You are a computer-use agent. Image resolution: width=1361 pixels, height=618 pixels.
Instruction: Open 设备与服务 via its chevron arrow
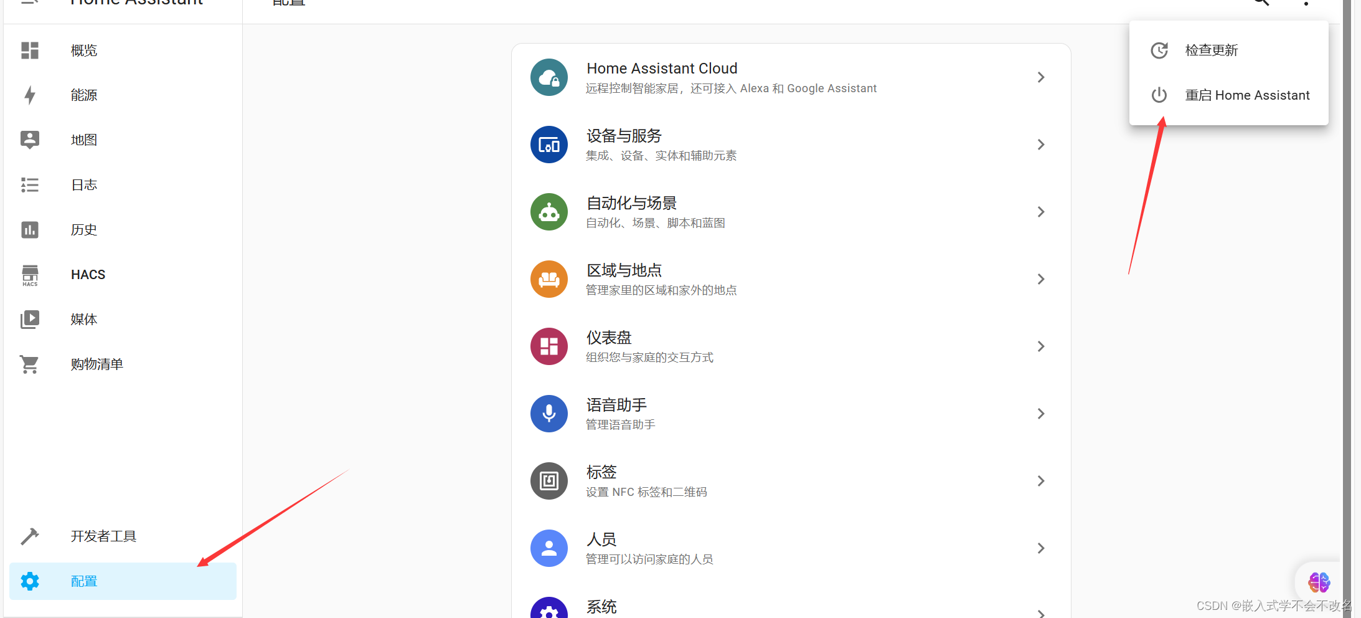(1041, 145)
